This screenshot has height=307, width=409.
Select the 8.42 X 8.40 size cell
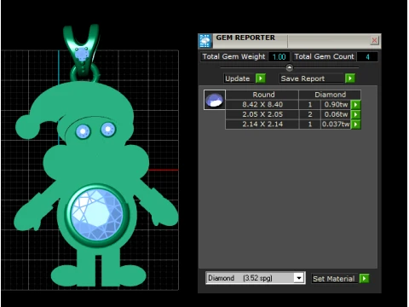(x=262, y=105)
